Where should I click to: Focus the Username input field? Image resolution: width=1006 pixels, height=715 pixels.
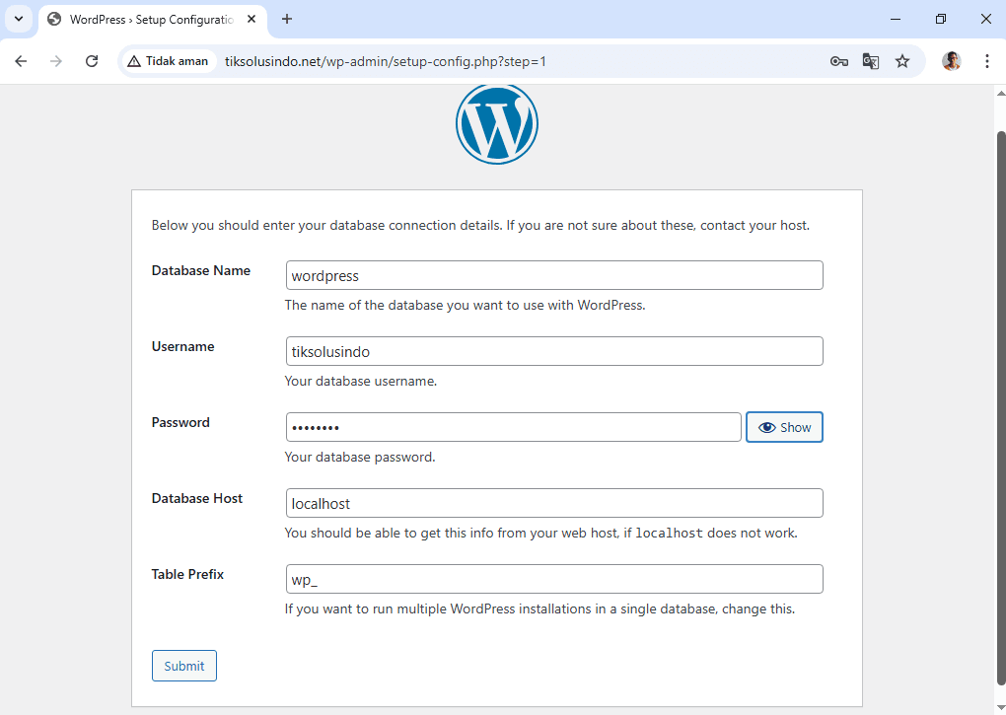553,351
